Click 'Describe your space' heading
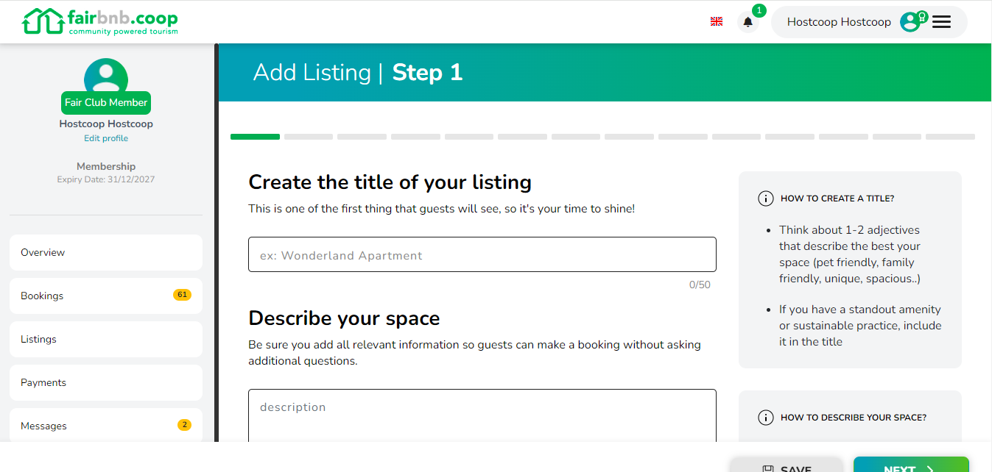992x472 pixels. (344, 318)
